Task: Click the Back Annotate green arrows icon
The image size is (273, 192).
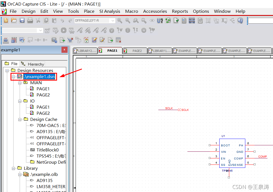Action: [168, 21]
